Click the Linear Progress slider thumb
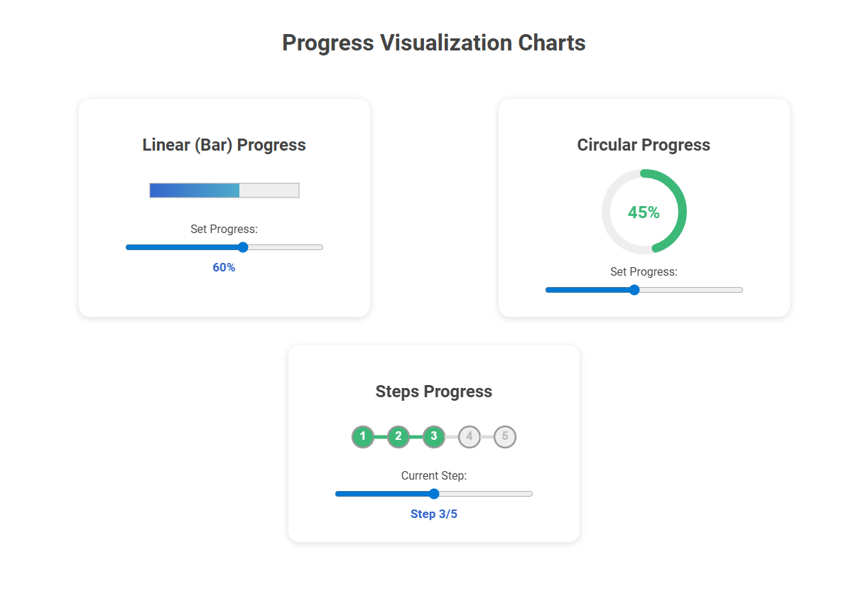The width and height of the screenshot is (868, 599). pos(242,247)
